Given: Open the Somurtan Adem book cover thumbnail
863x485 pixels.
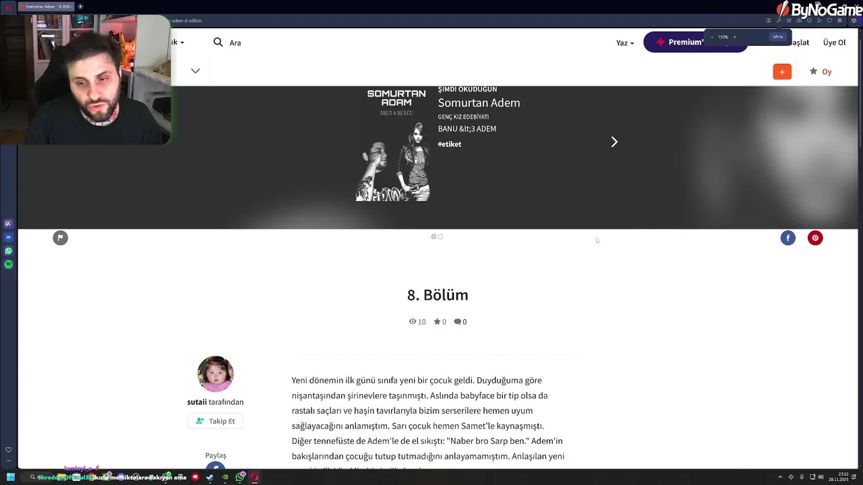Looking at the screenshot, I should [393, 143].
